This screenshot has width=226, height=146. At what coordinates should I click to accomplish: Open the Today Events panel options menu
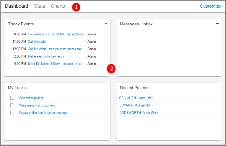point(106,24)
